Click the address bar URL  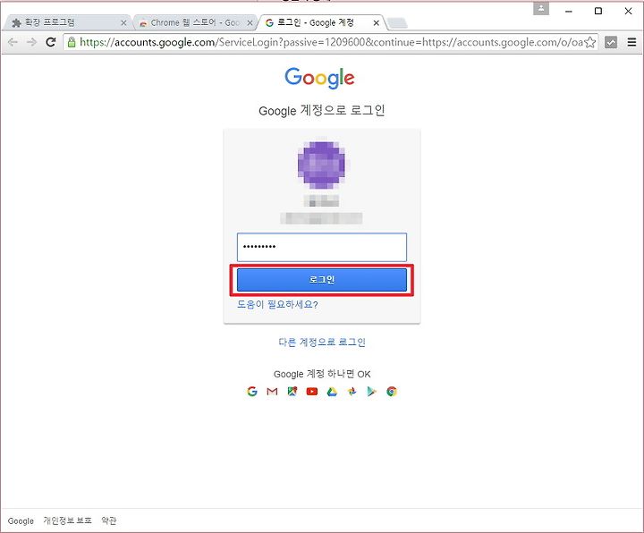pos(331,42)
